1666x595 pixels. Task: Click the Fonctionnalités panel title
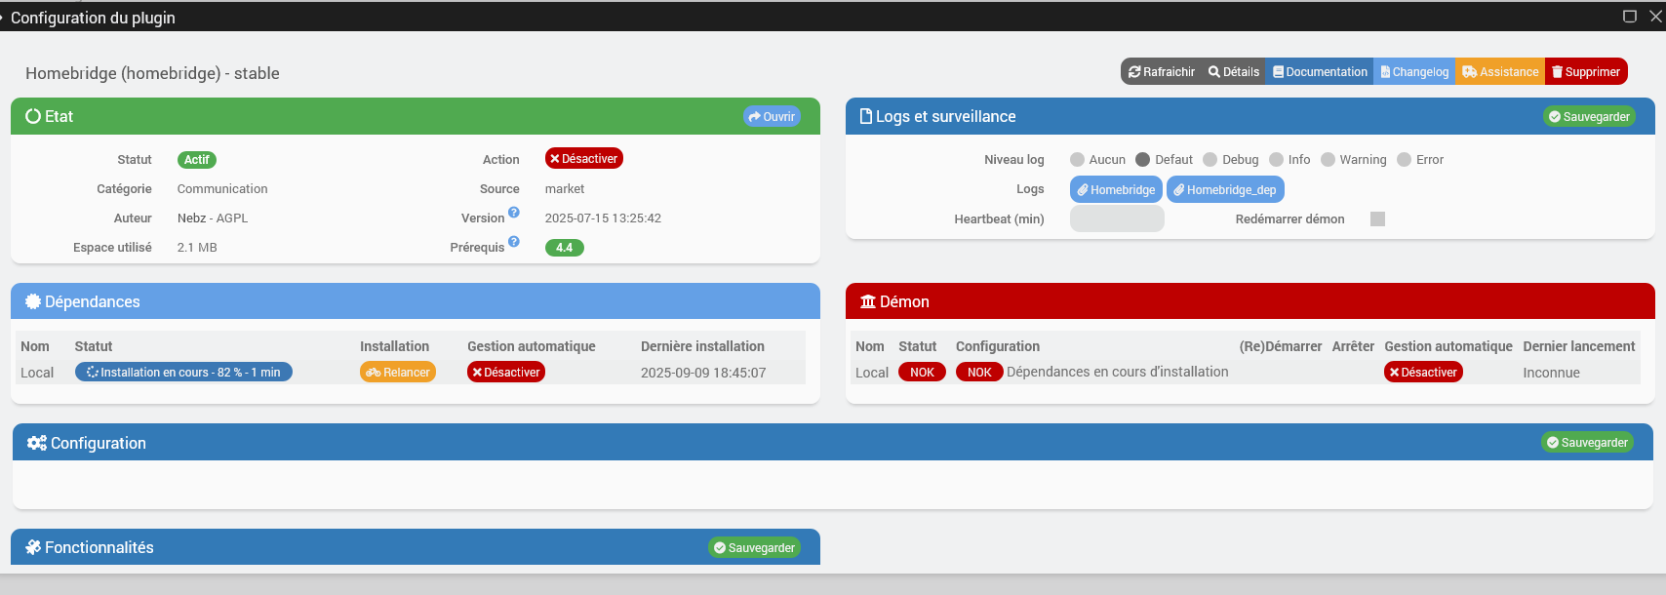tap(99, 548)
